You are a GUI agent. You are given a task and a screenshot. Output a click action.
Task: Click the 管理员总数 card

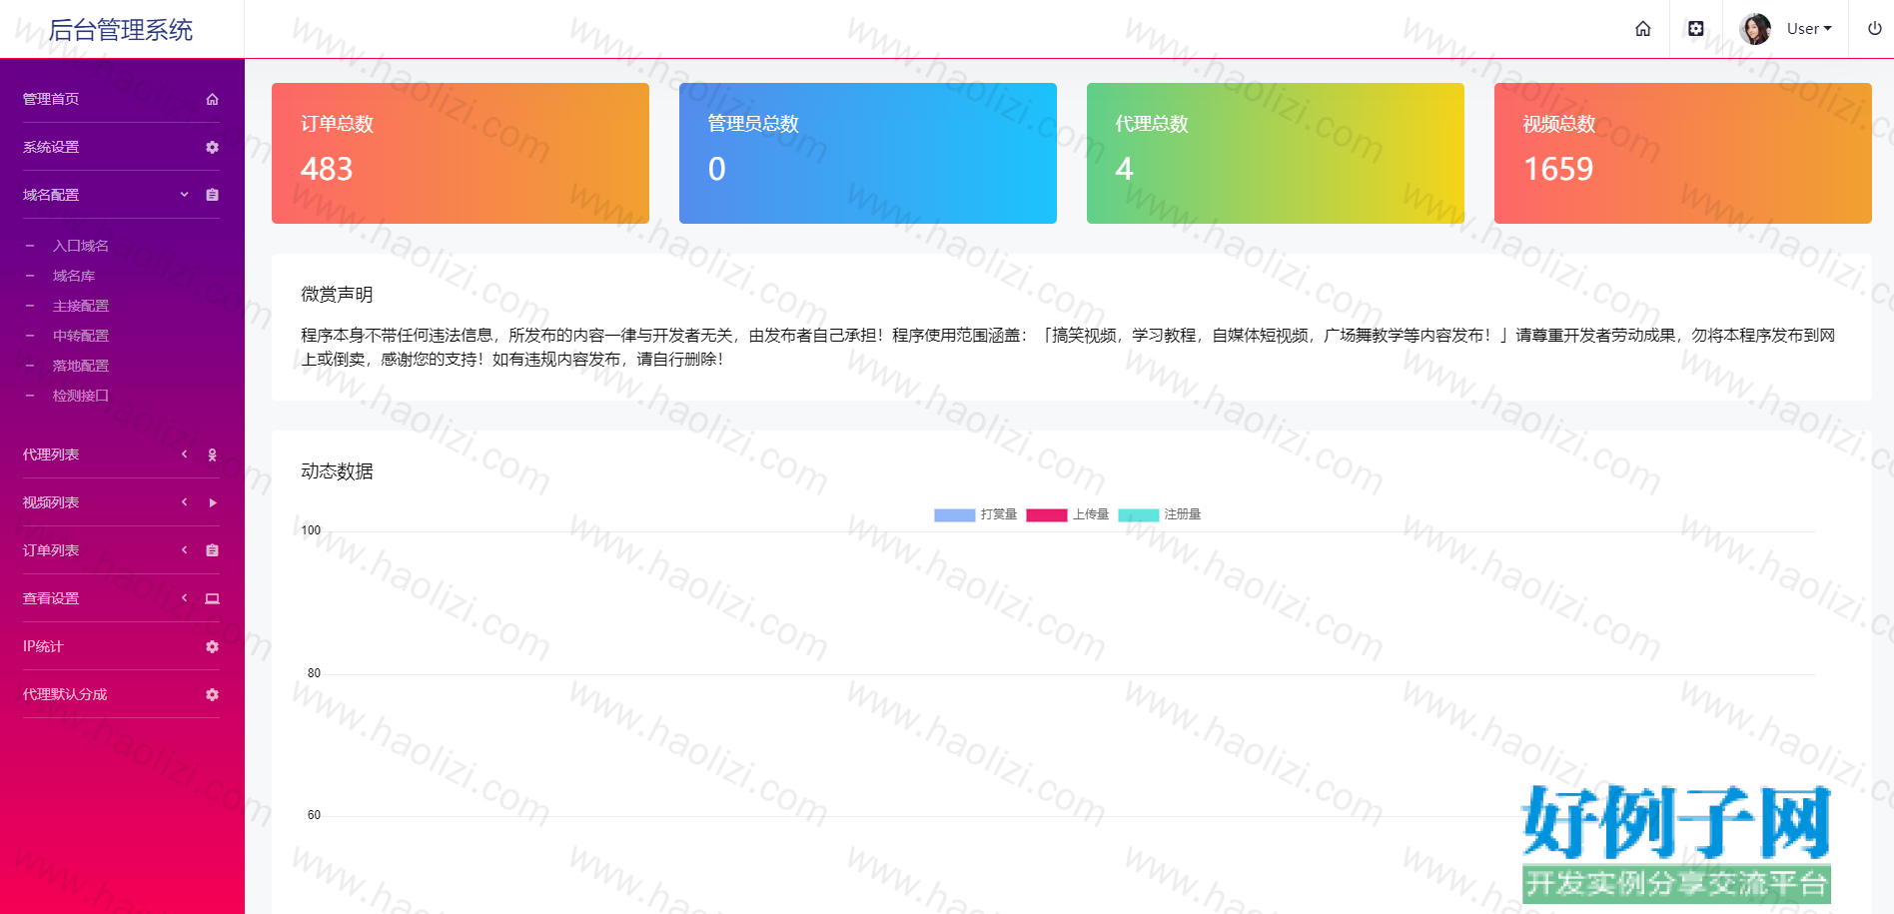[x=868, y=153]
